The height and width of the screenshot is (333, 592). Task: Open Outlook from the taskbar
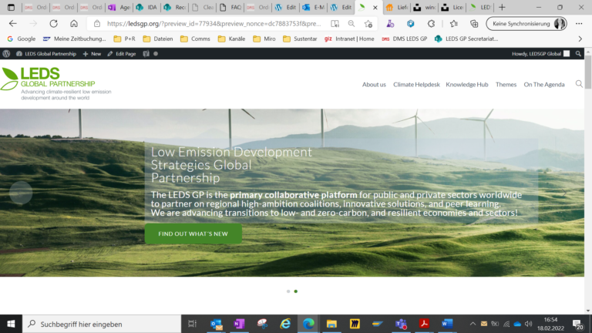[x=216, y=324]
